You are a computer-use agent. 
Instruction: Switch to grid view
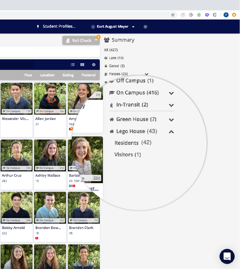[82, 65]
